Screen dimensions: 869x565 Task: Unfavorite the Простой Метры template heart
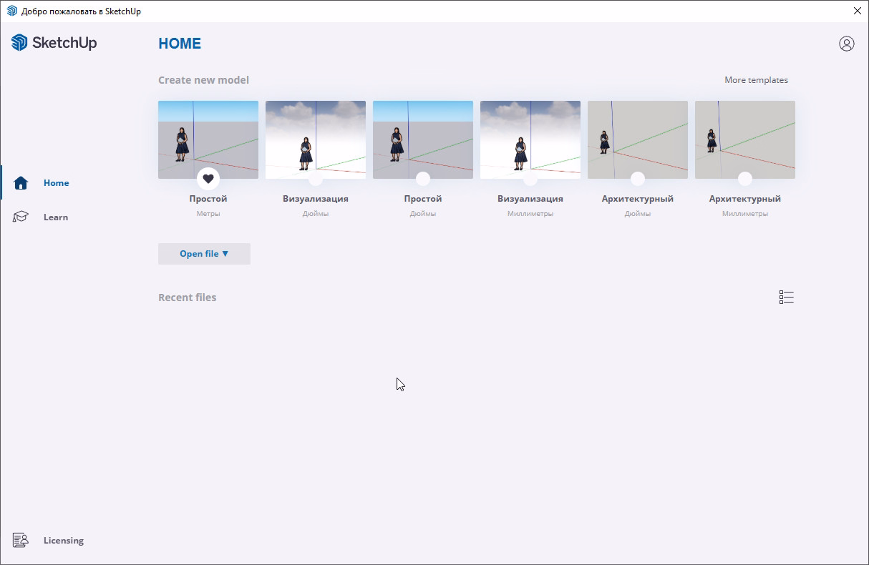[x=208, y=179]
